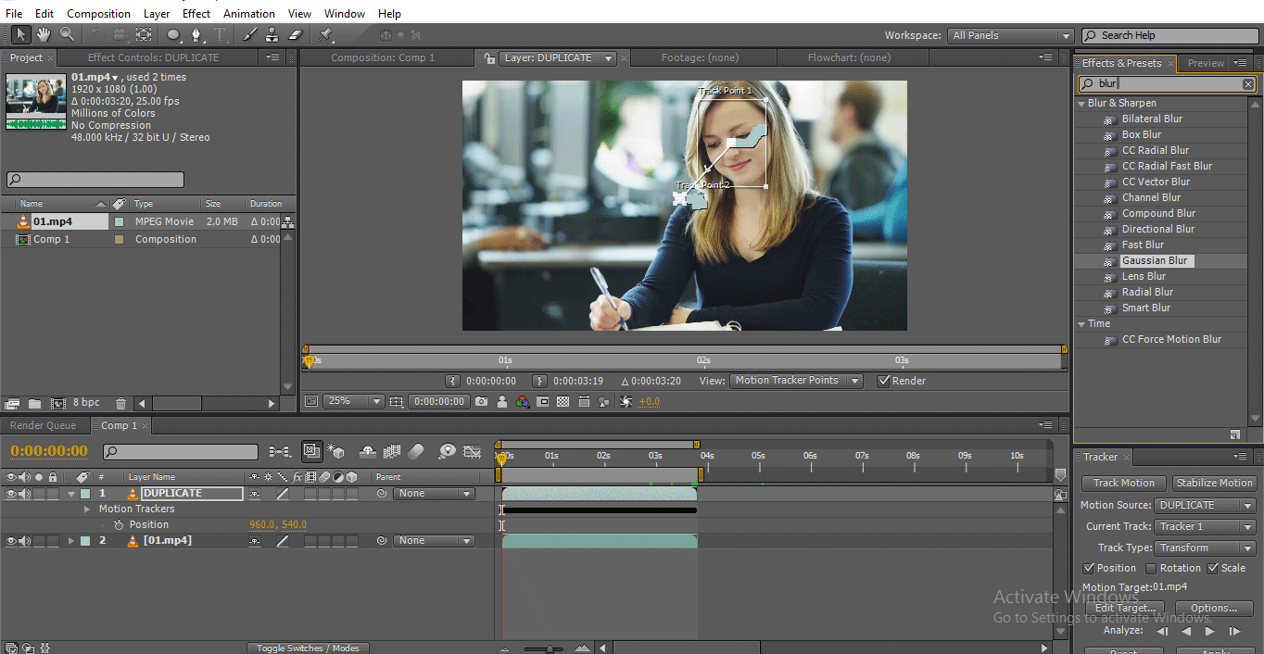
Task: Hide the DUPLICATE layer with eye toggle
Action: (x=11, y=494)
